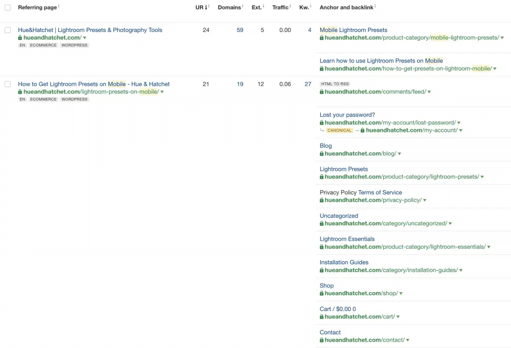
Task: Click Terms of Service anchor text
Action: (380, 192)
